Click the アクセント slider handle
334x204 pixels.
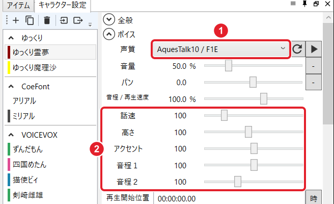[254, 148]
